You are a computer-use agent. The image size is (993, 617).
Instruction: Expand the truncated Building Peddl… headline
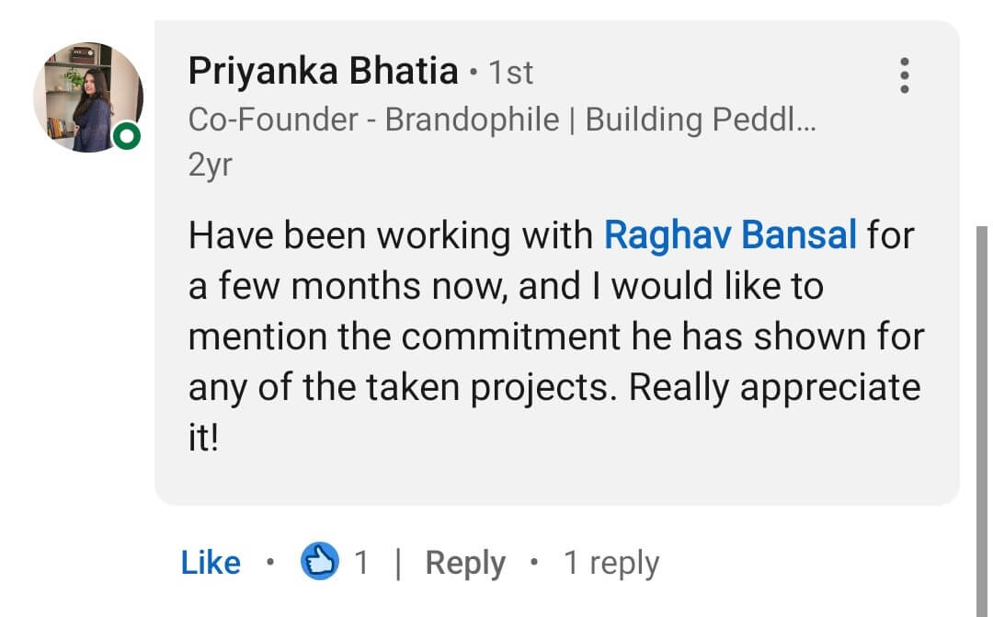(x=701, y=120)
